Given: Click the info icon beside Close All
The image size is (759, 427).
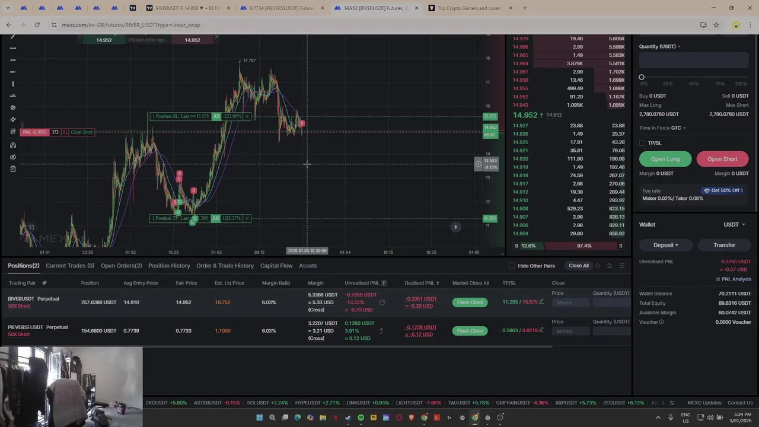Looking at the screenshot, I should (x=598, y=266).
